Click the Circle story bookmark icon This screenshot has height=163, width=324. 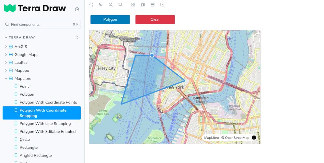pos(16,139)
